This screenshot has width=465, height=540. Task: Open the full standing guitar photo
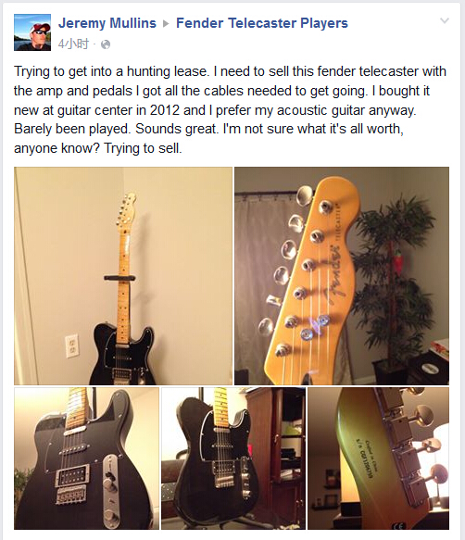(x=123, y=276)
